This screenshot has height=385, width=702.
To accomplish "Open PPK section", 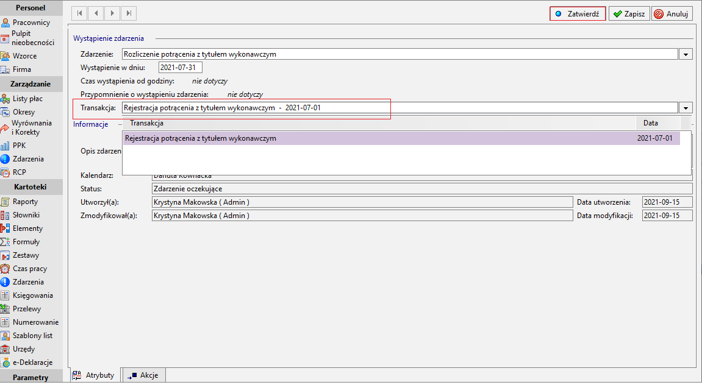I will pyautogui.click(x=13, y=146).
